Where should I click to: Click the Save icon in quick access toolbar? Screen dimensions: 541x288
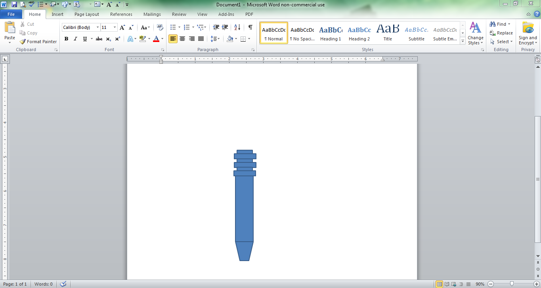14,4
